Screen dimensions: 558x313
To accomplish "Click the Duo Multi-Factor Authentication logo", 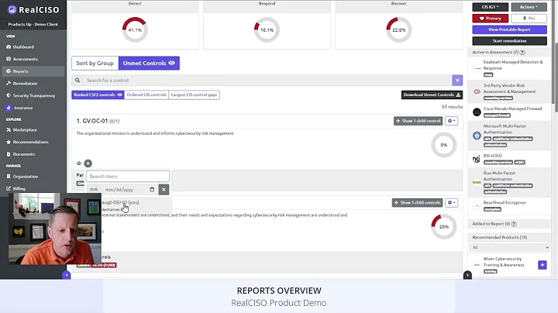I will (477, 183).
